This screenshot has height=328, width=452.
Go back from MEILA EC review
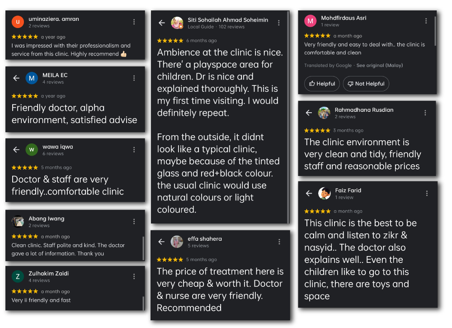click(16, 78)
